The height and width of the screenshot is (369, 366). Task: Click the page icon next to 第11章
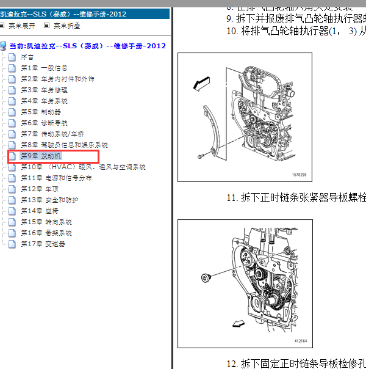(12, 178)
